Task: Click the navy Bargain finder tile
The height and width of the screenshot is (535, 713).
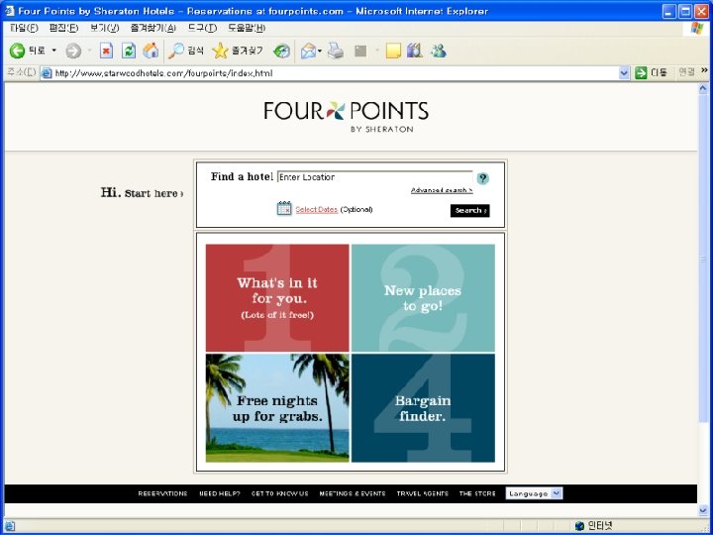Action: pos(423,408)
